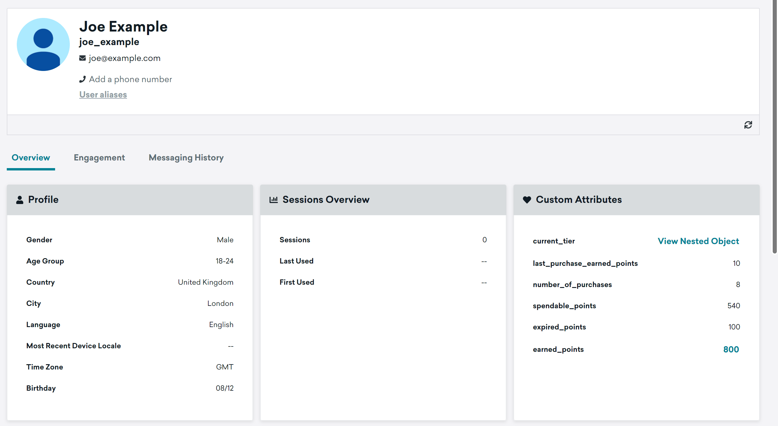Click the spendable_points value 540

pos(733,306)
